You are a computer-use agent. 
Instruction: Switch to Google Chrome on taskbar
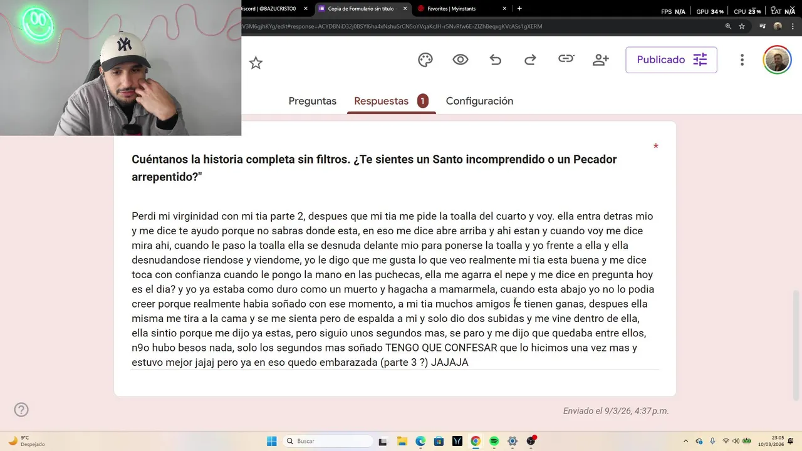(476, 442)
